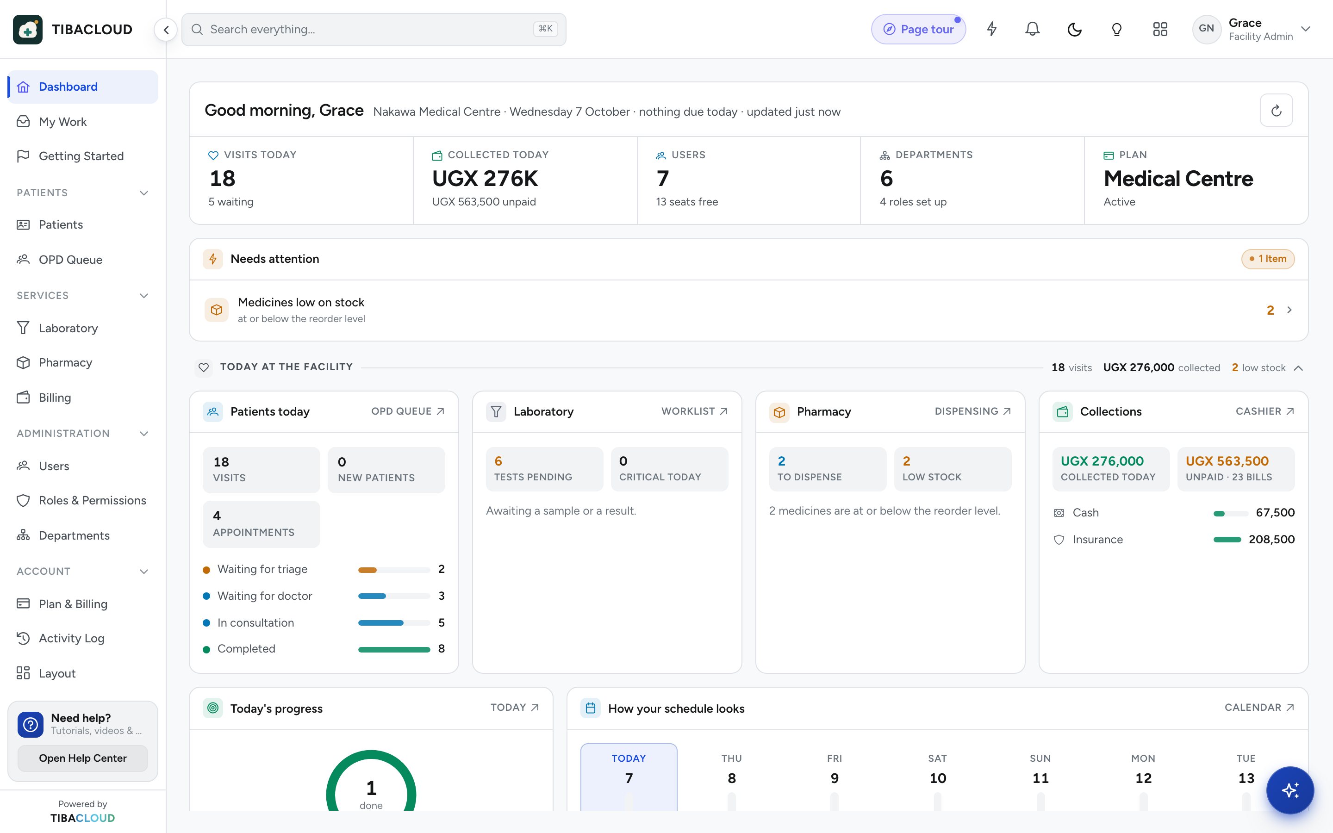Open quick actions lightning icon in header

coord(991,29)
